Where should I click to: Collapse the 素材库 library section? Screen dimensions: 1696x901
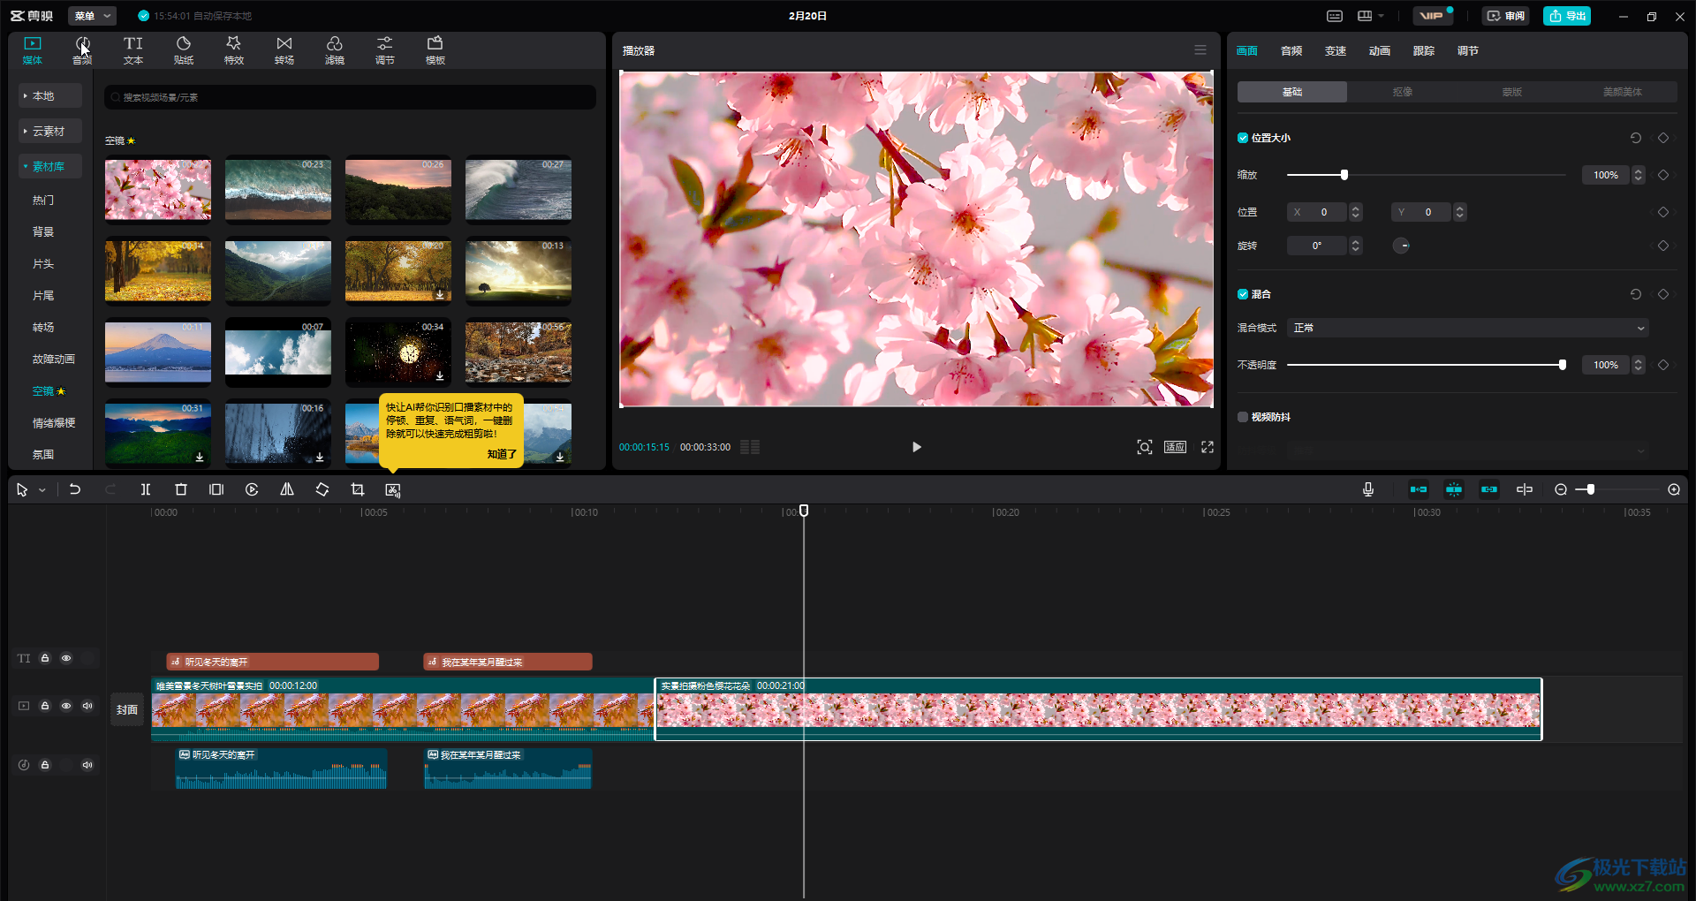pyautogui.click(x=50, y=166)
